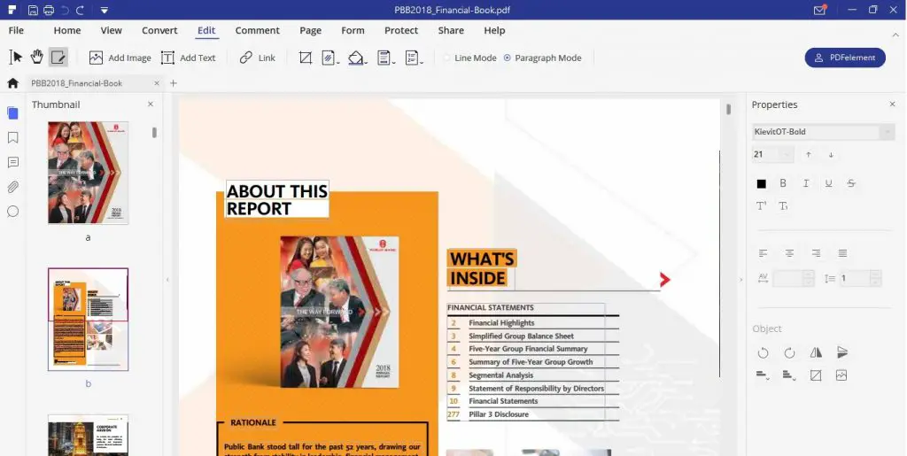Click the PDFelement account button
The image size is (907, 456).
click(845, 58)
